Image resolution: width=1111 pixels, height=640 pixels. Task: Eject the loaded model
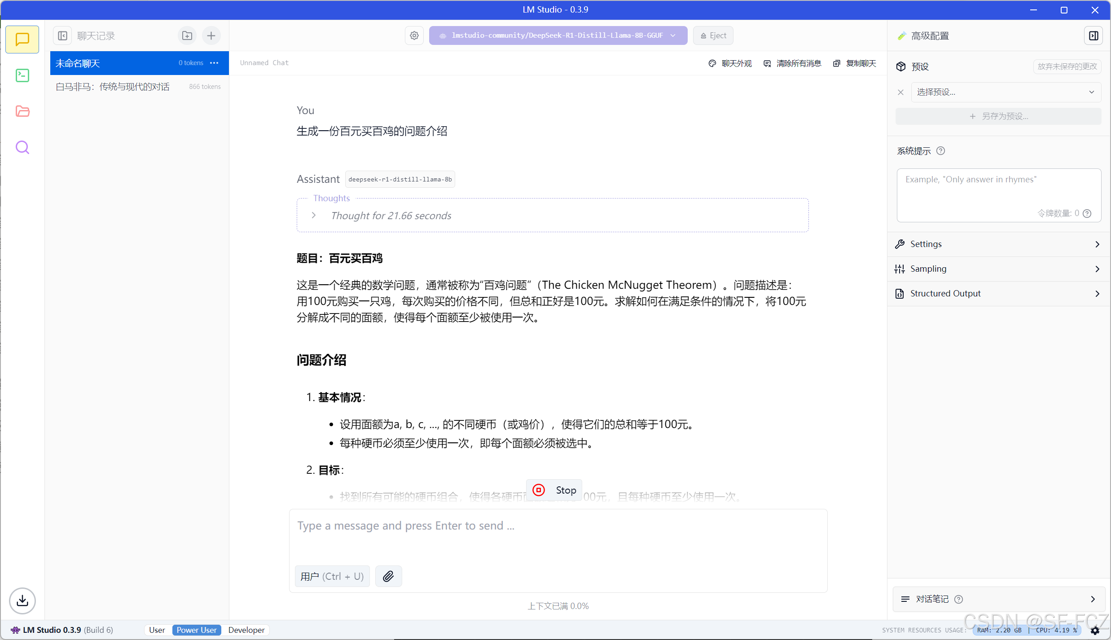point(713,35)
